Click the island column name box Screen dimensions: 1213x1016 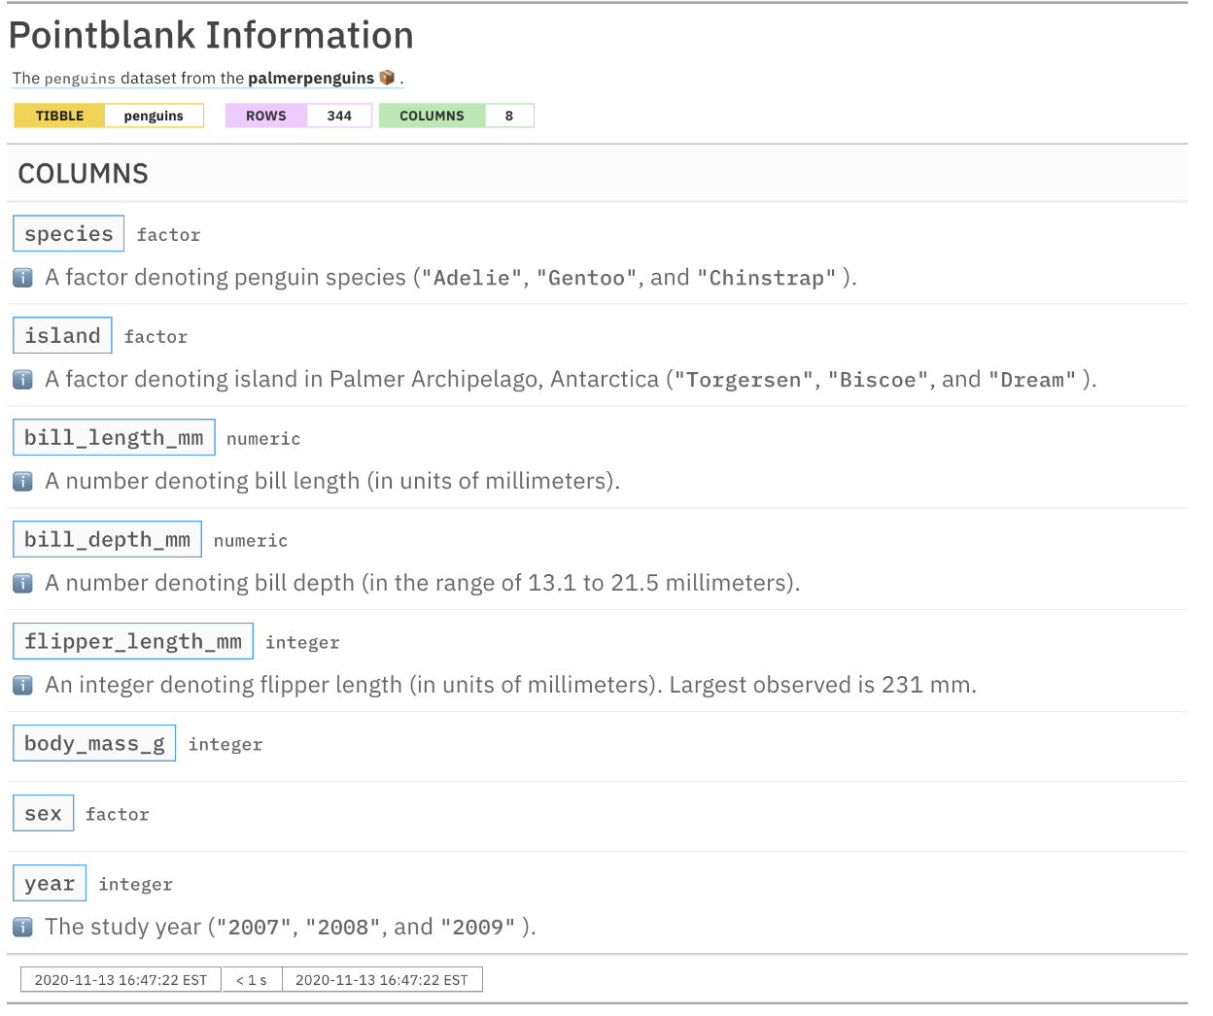tap(62, 335)
